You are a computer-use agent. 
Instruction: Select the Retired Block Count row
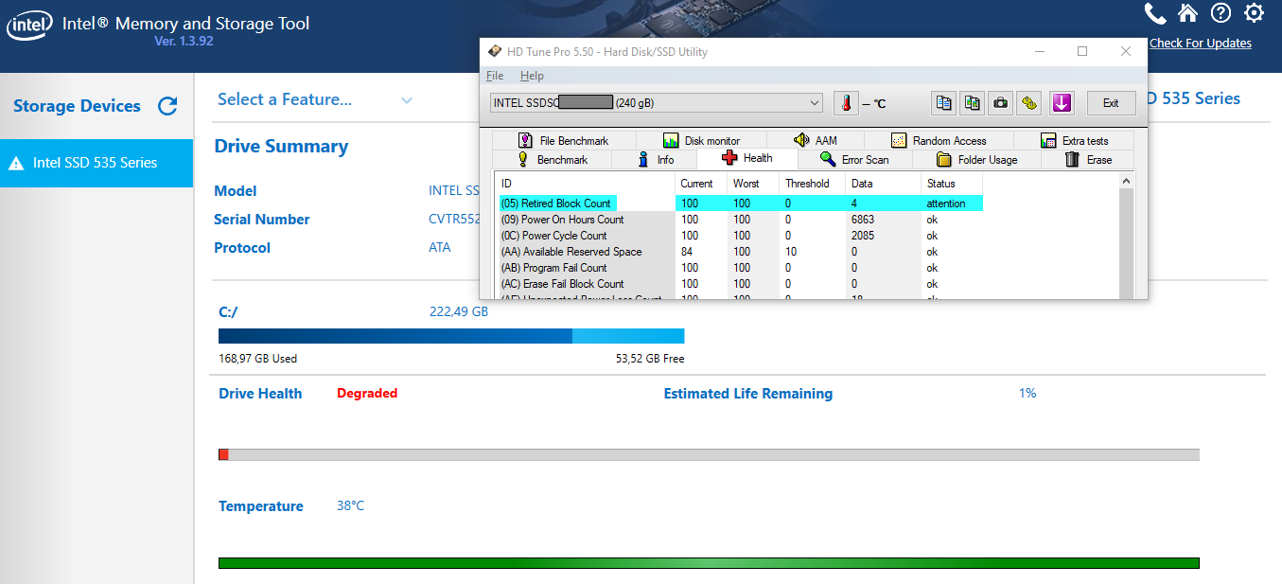coord(741,204)
